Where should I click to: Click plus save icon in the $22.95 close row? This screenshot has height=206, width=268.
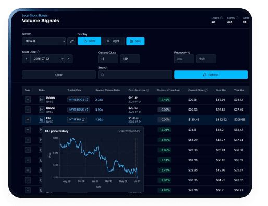click(x=28, y=170)
